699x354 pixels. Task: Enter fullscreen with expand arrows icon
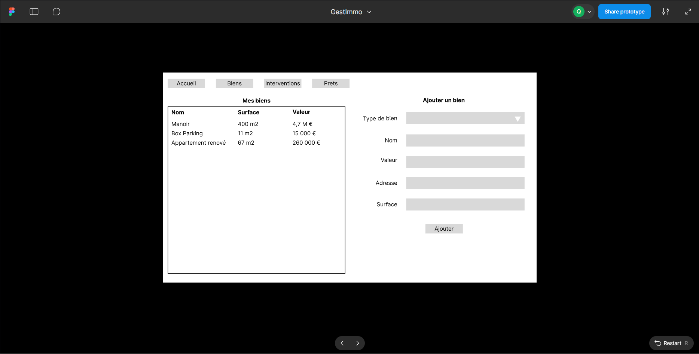[688, 12]
